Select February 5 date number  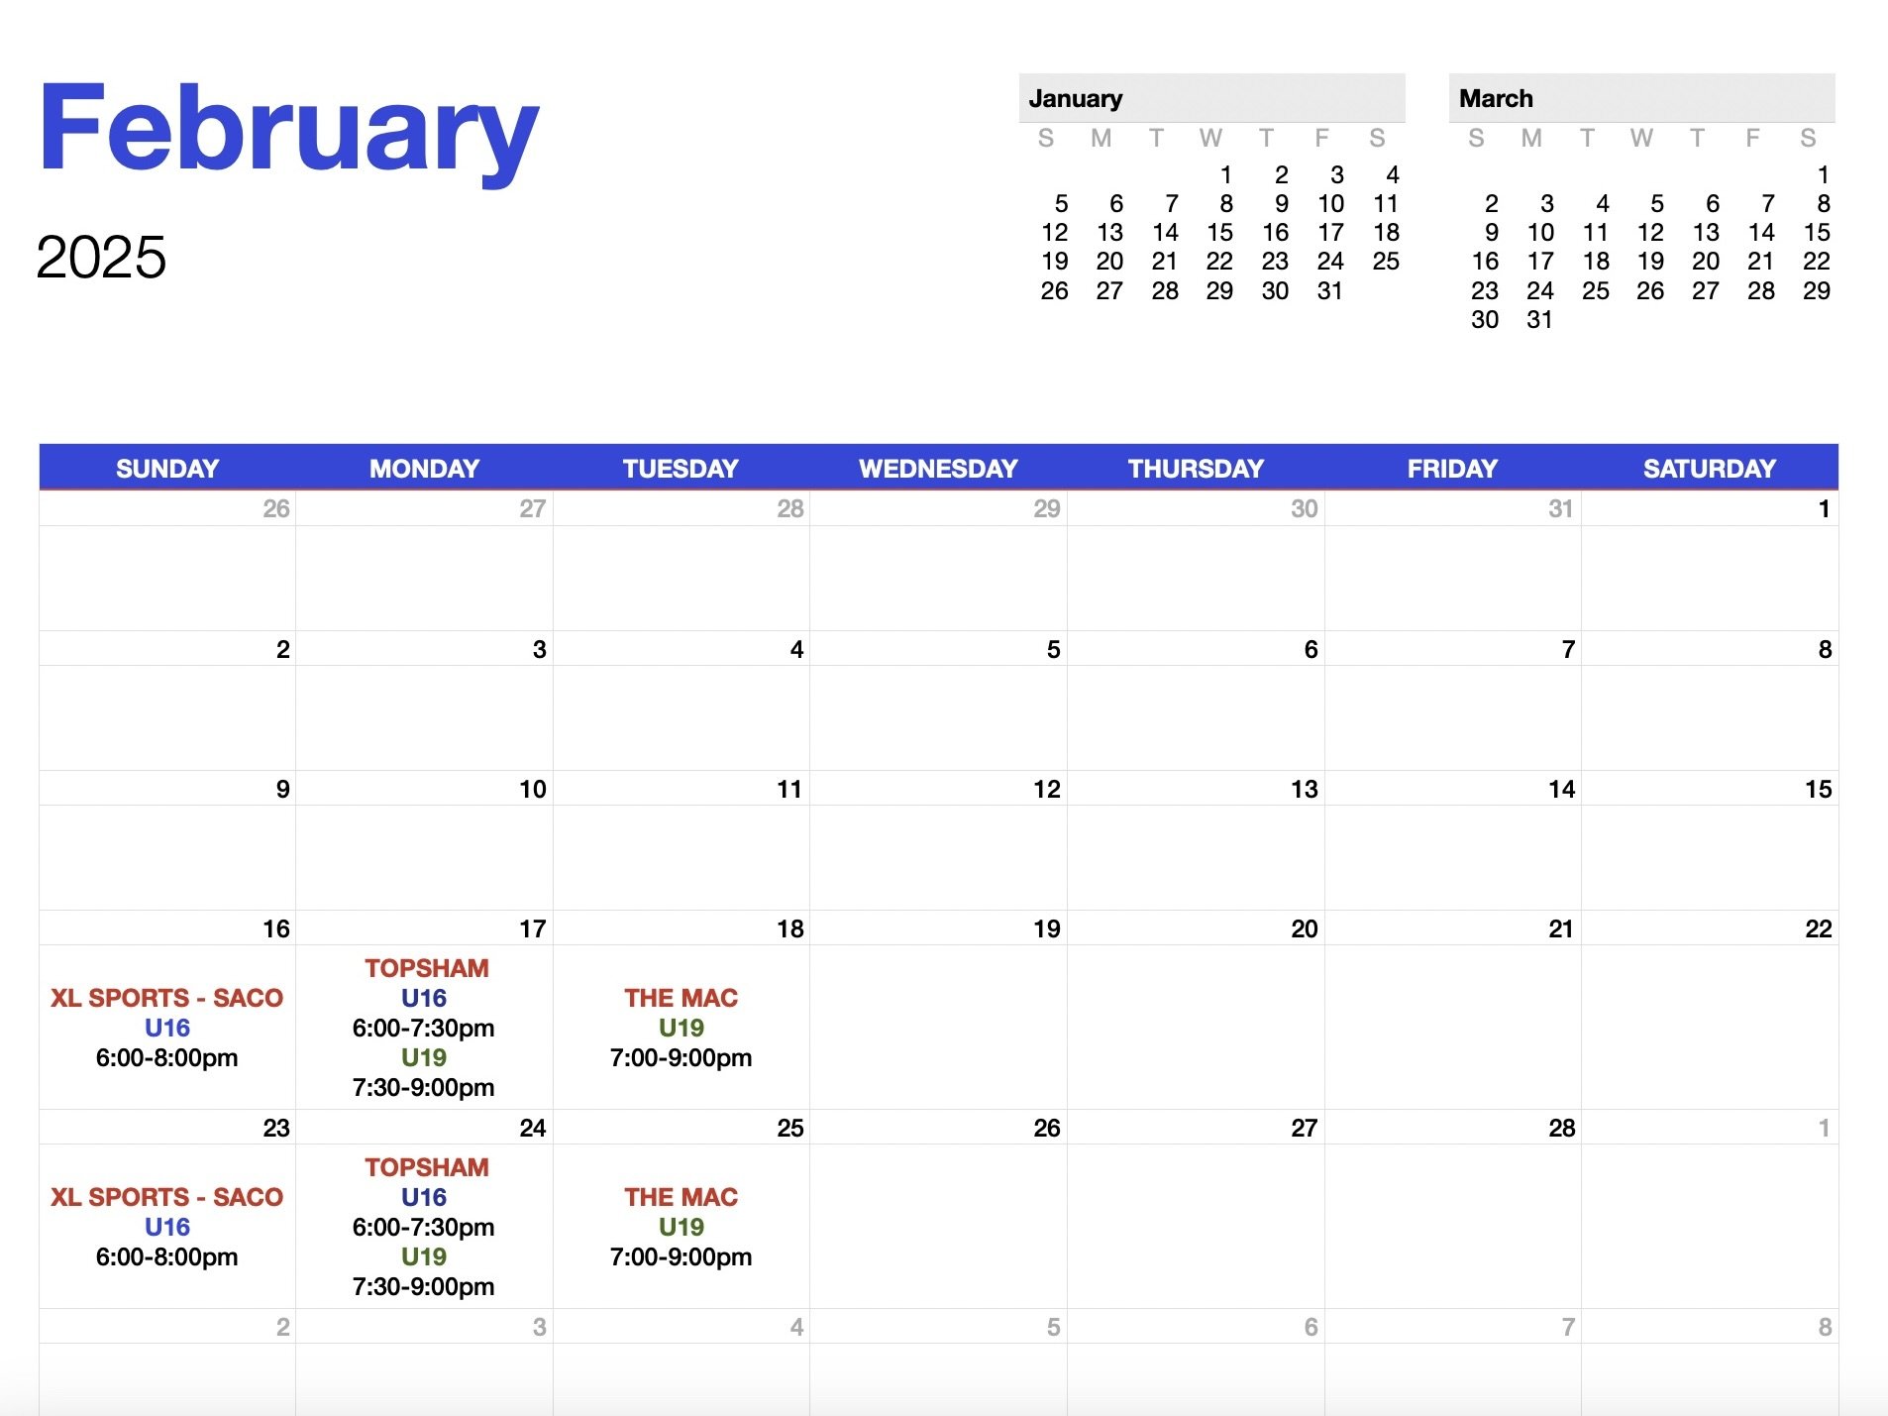(x=1053, y=650)
